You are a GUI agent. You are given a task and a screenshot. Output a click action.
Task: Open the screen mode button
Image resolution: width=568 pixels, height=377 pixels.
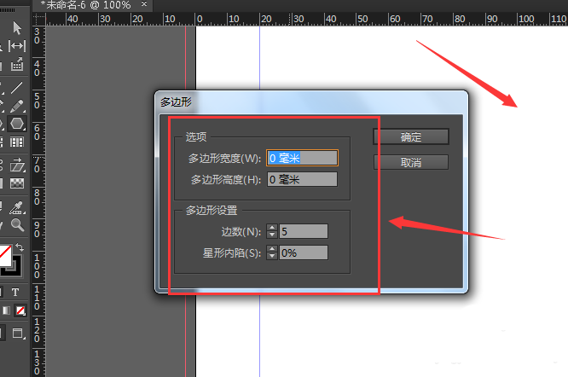[x=18, y=333]
